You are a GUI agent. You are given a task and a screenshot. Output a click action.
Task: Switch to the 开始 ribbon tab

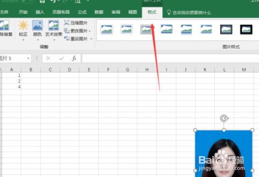(x=23, y=12)
